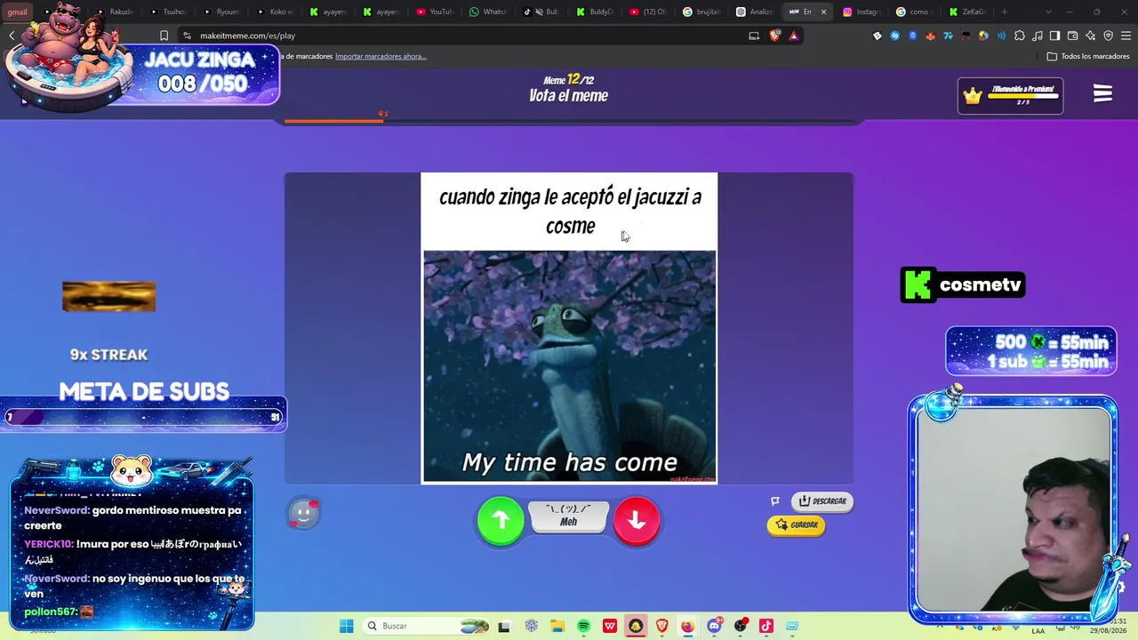The width and height of the screenshot is (1138, 640).
Task: Click the taskbar clock showing 29/08/2026
Action: (1110, 626)
